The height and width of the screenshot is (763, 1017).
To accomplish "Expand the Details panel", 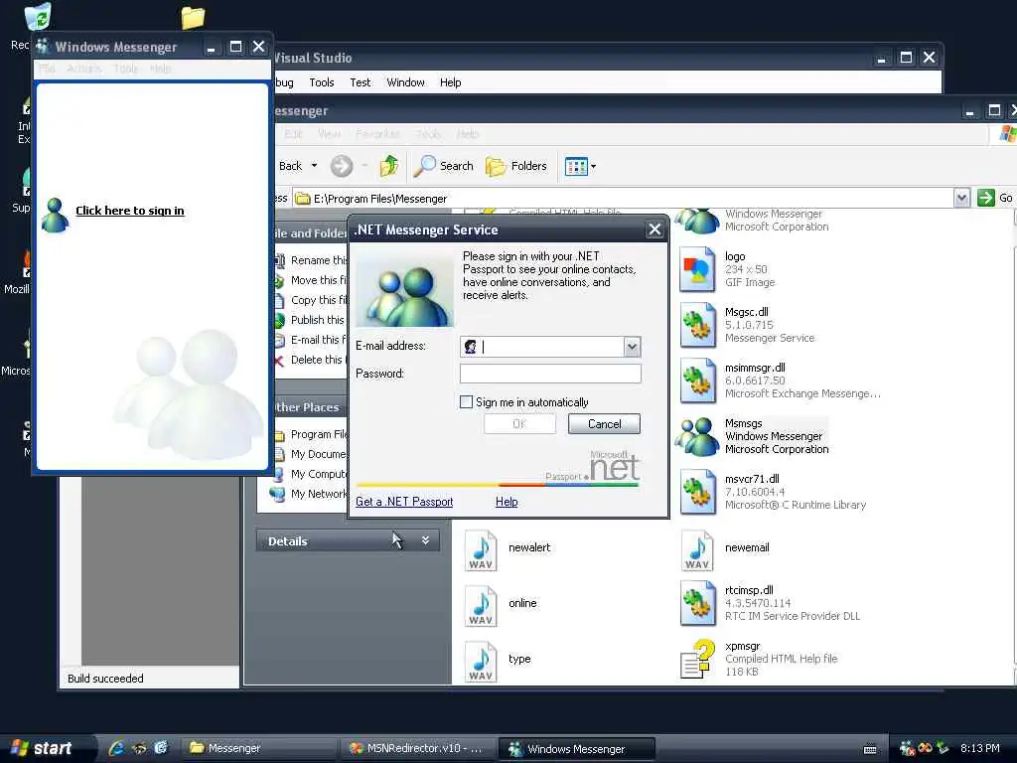I will pos(425,540).
